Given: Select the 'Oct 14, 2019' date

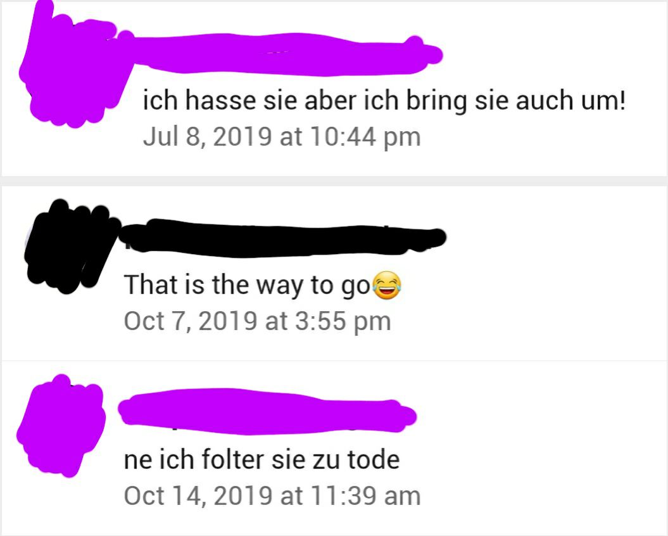Looking at the screenshot, I should click(198, 495).
